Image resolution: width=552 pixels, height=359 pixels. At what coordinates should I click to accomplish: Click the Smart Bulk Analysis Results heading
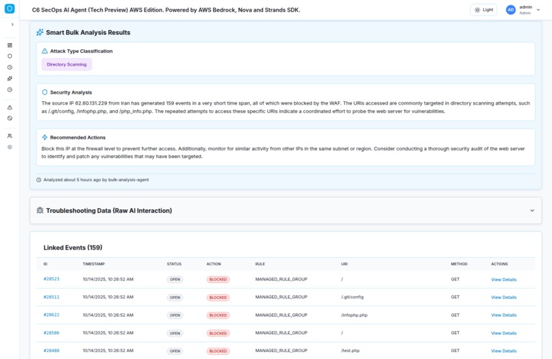88,32
